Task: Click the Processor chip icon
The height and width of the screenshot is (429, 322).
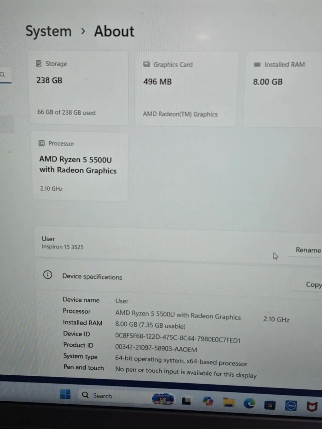Action: click(42, 143)
